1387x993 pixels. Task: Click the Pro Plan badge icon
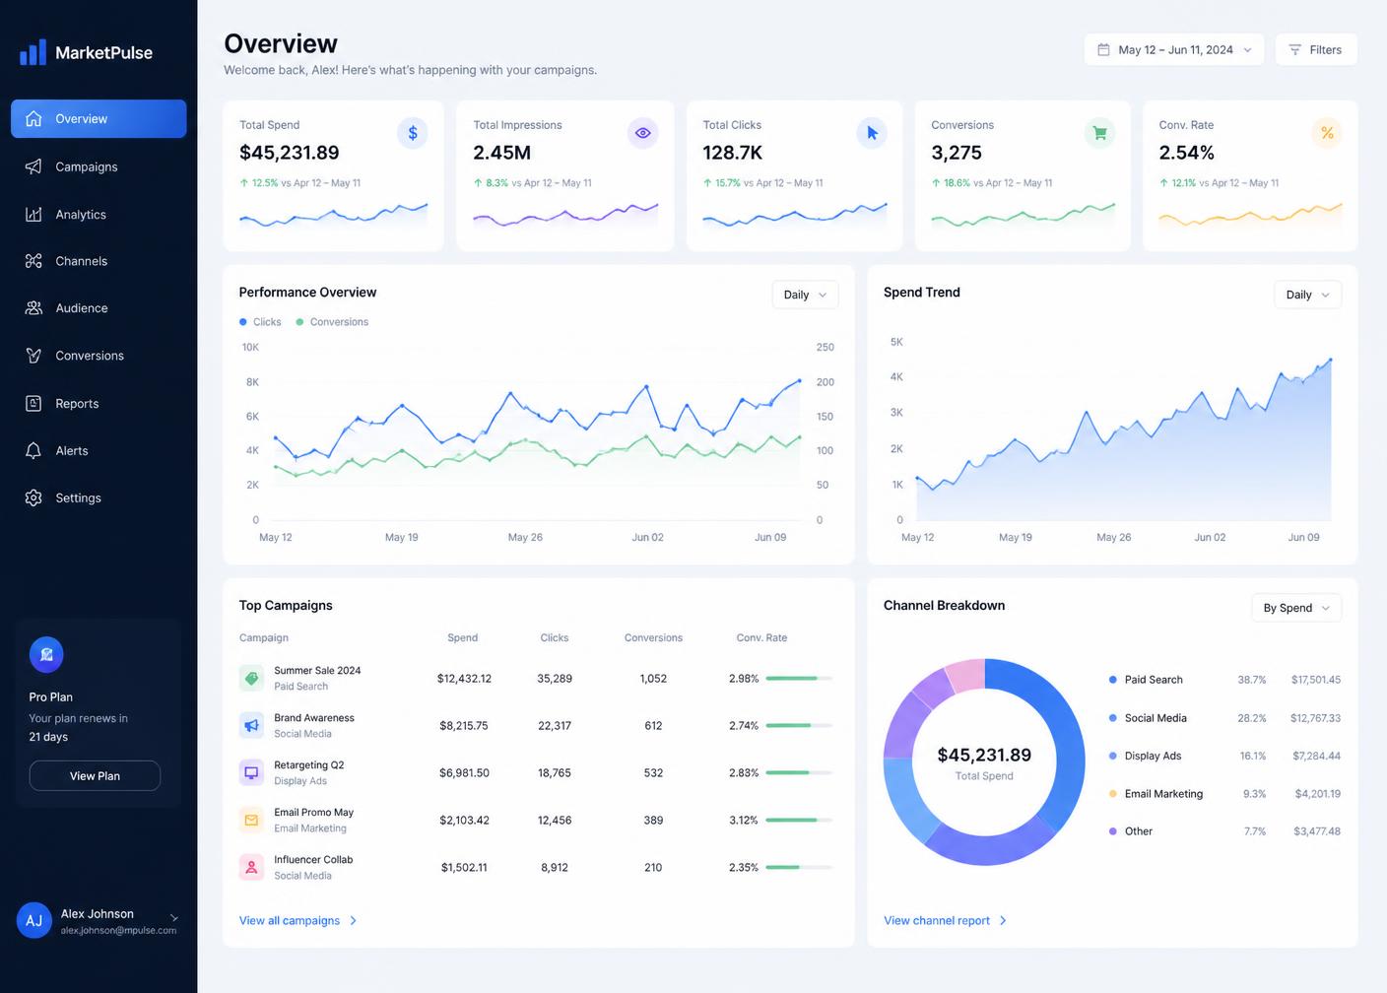(46, 654)
